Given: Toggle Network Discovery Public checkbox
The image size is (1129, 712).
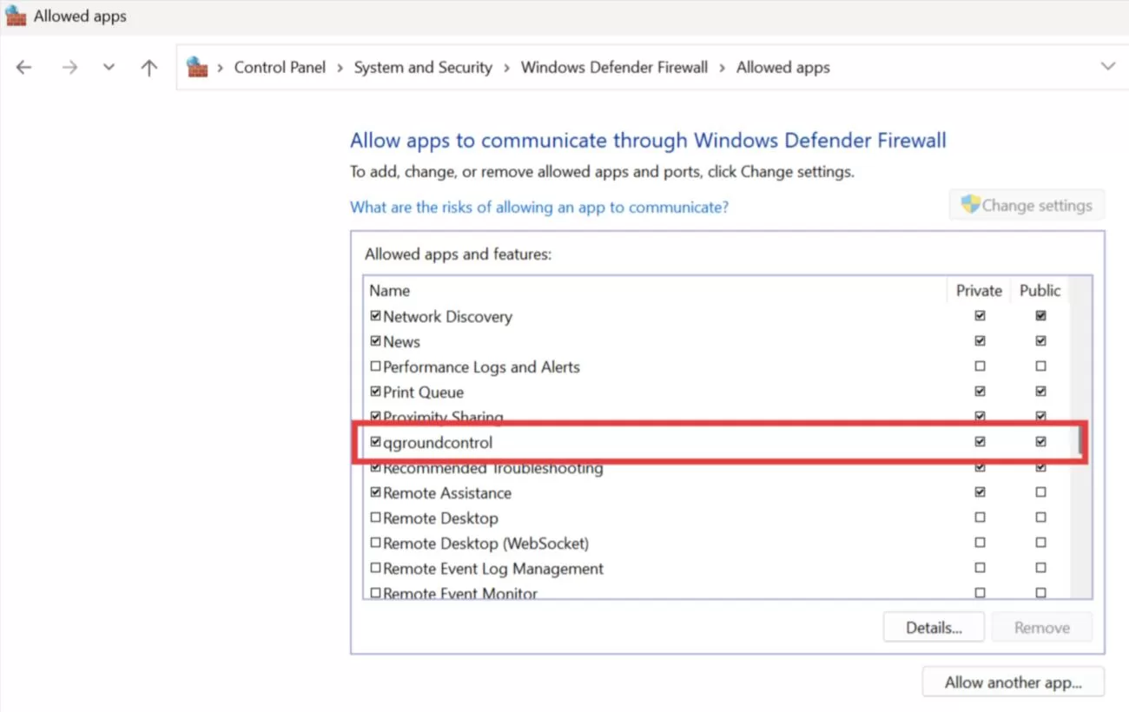Looking at the screenshot, I should pos(1040,316).
